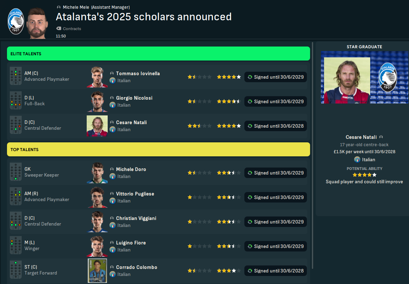
Task: Click the Atalanta club badge in header
Action: 16,22
